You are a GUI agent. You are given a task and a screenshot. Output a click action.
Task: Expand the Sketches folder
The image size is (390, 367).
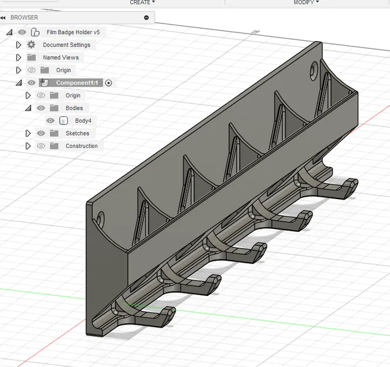[28, 133]
